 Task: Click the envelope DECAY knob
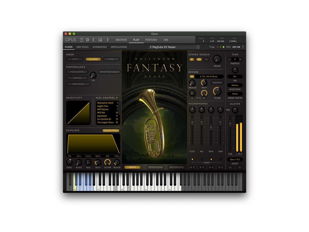98,162
